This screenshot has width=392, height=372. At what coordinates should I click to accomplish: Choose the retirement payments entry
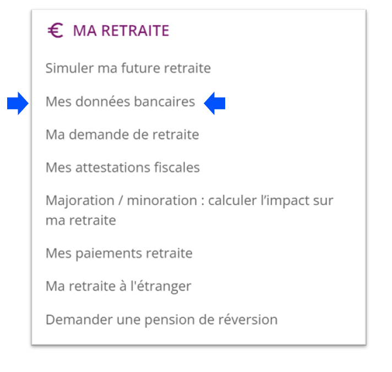pyautogui.click(x=119, y=254)
